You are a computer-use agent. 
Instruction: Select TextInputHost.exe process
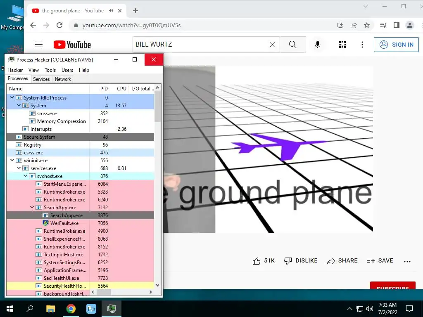(80, 254)
